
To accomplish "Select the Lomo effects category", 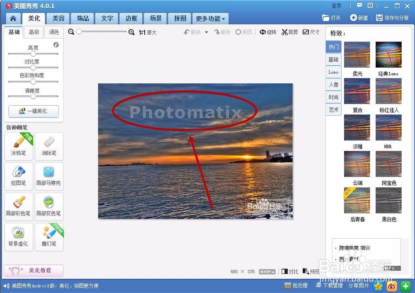I will (x=334, y=72).
